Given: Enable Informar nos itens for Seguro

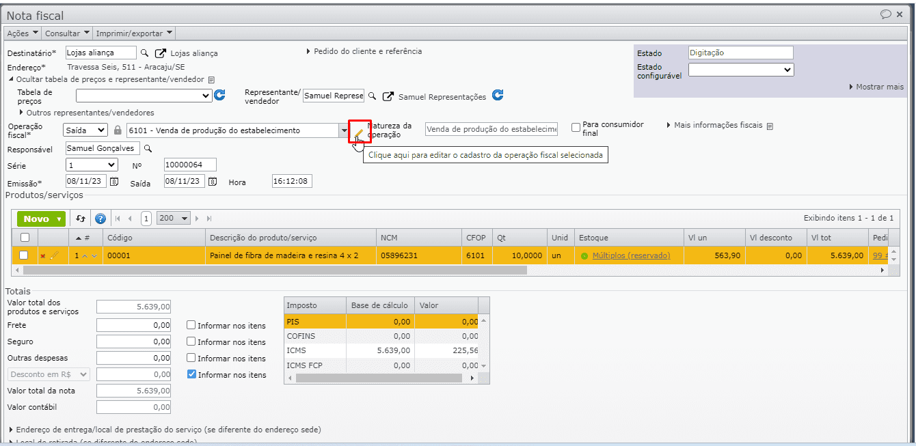Looking at the screenshot, I should [x=191, y=342].
